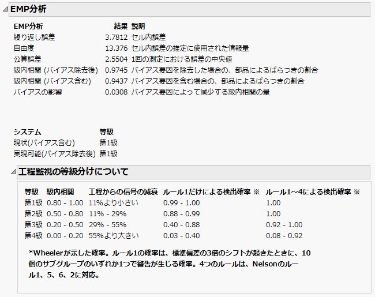375x297 pixels.
Task: Click the バイアス要因によって減少する級内相関の量 description
Action: coord(200,92)
